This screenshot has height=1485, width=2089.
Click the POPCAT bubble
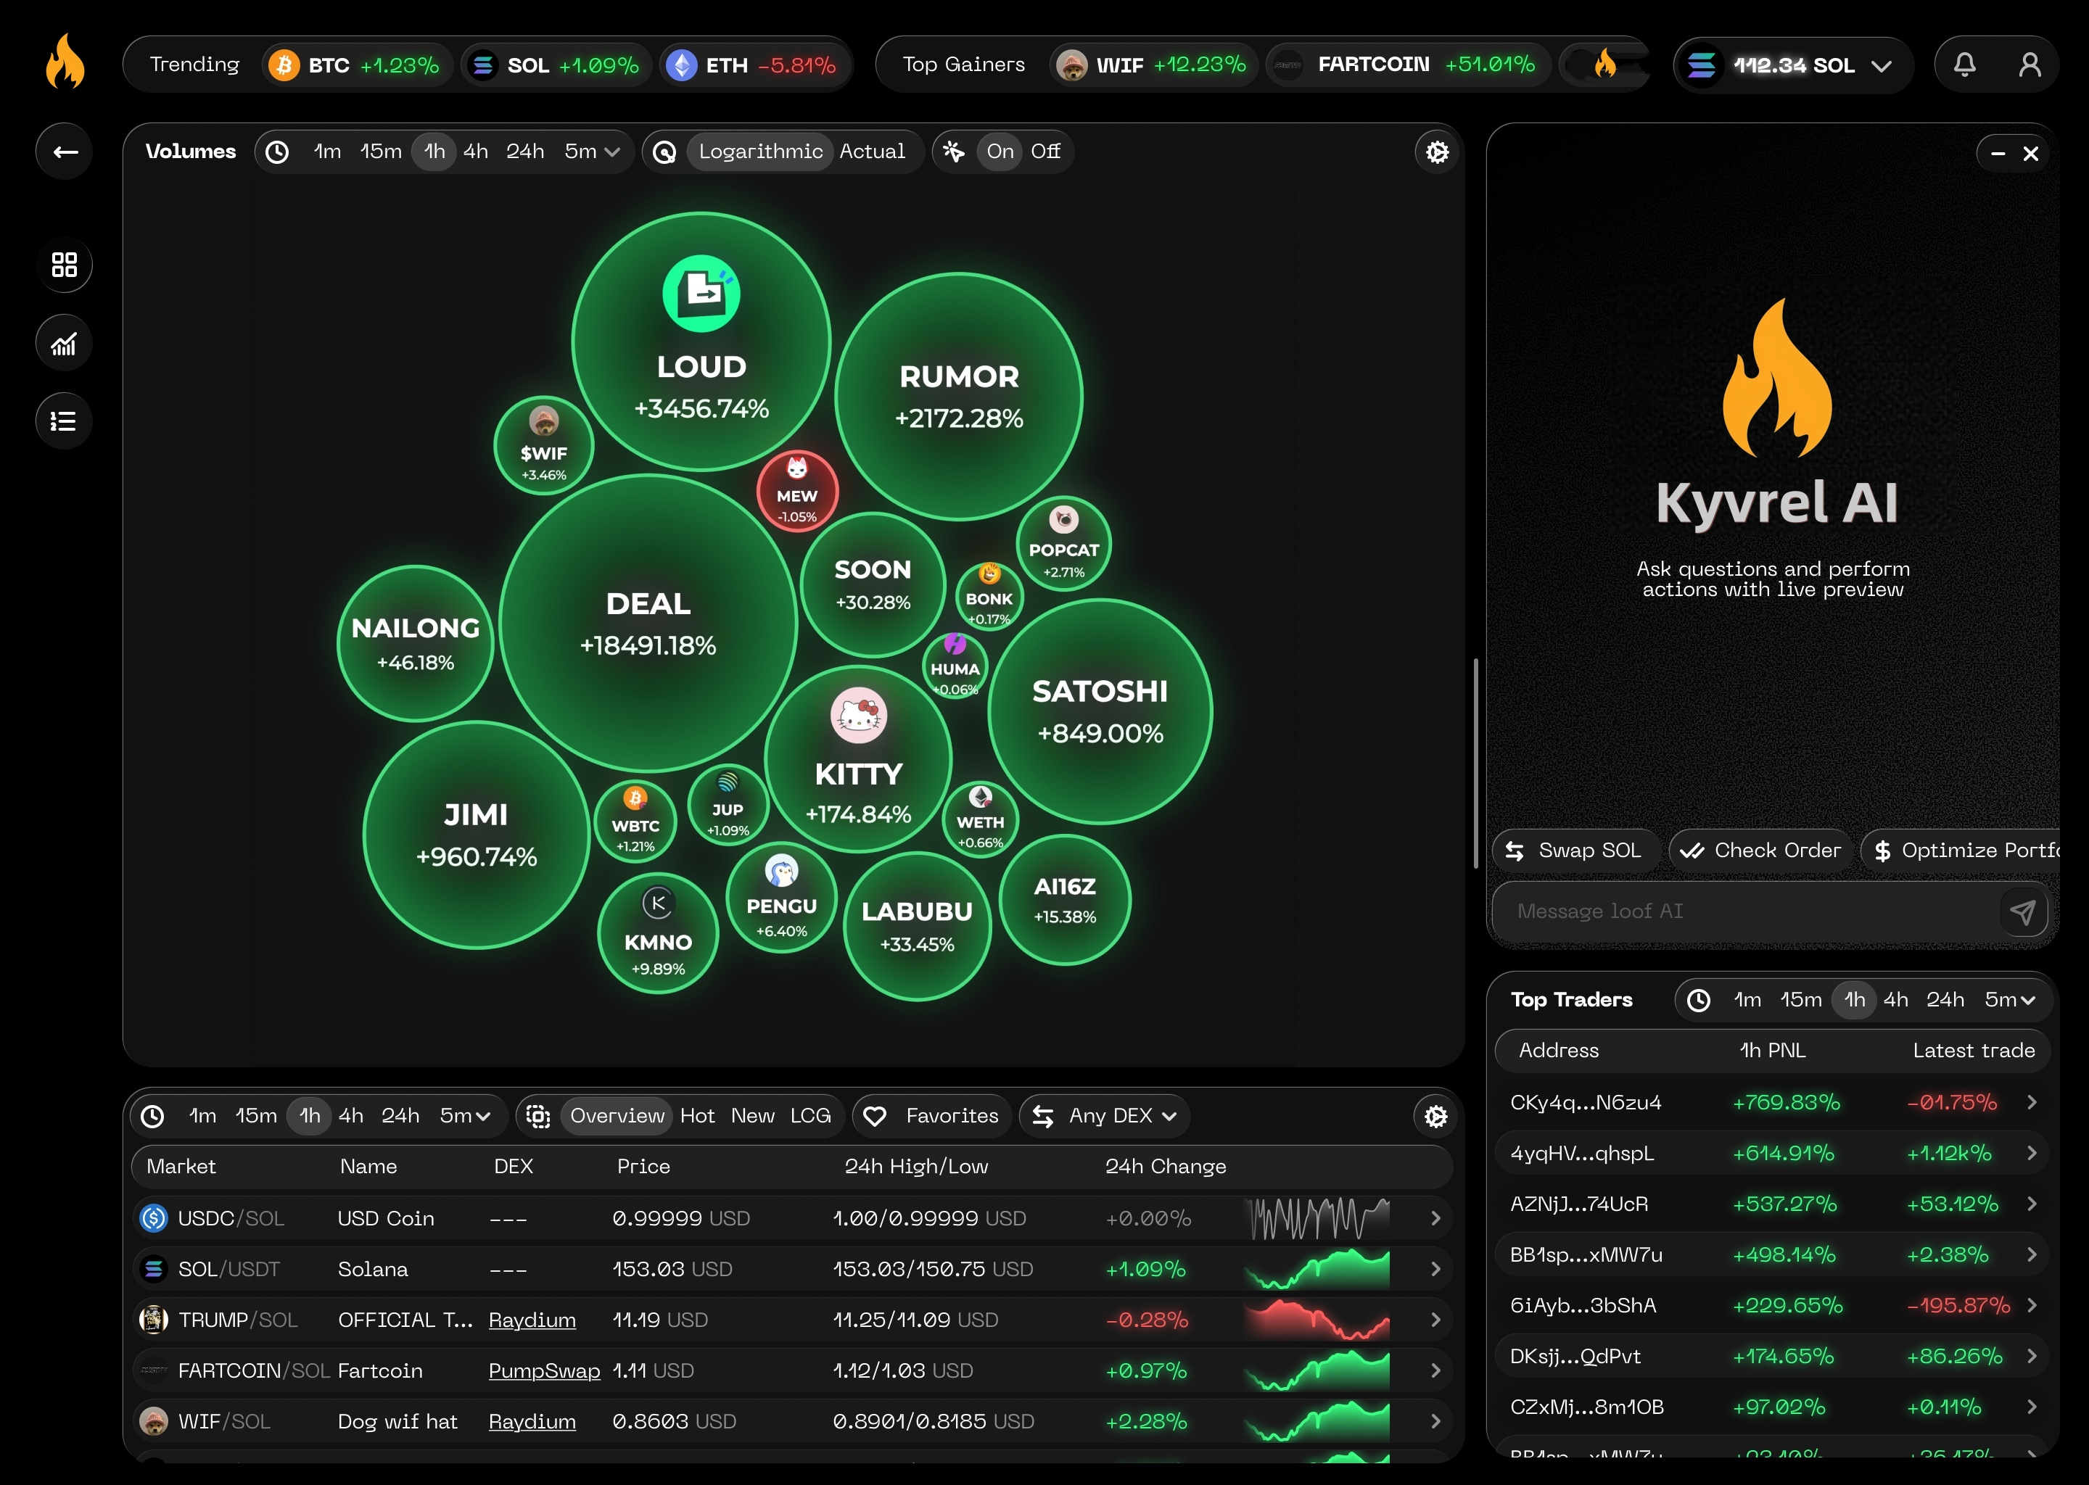(x=1063, y=543)
